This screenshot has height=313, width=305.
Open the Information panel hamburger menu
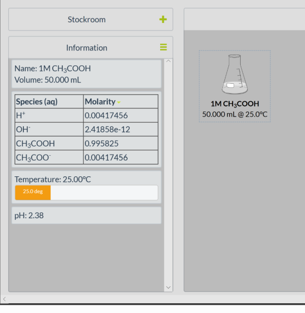pyautogui.click(x=163, y=47)
